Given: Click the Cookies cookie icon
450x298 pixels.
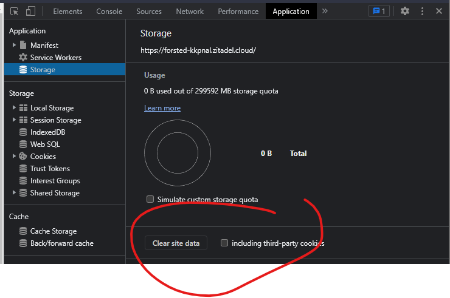Looking at the screenshot, I should (23, 156).
